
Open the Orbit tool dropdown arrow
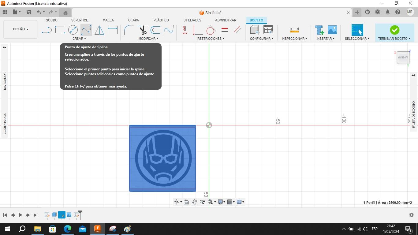pos(181,202)
